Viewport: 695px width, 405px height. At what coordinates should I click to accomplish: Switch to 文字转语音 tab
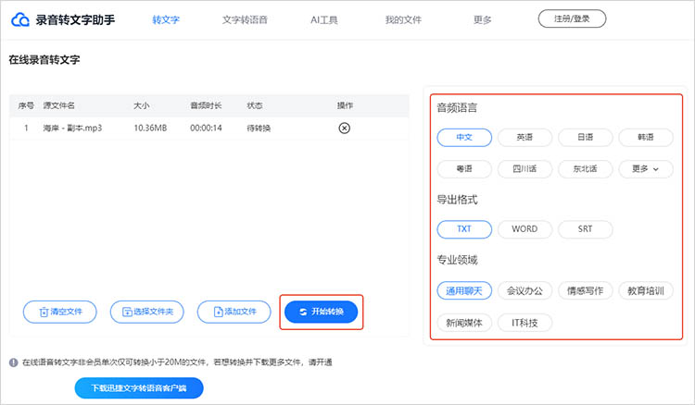coord(245,20)
